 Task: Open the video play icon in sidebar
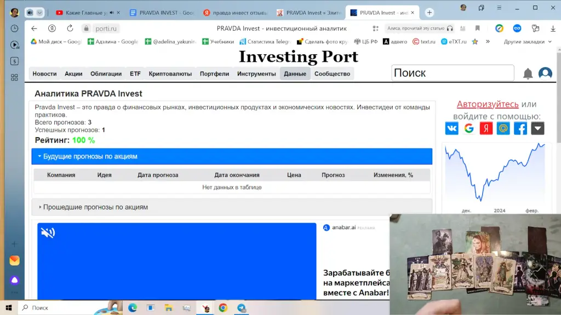pyautogui.click(x=14, y=45)
